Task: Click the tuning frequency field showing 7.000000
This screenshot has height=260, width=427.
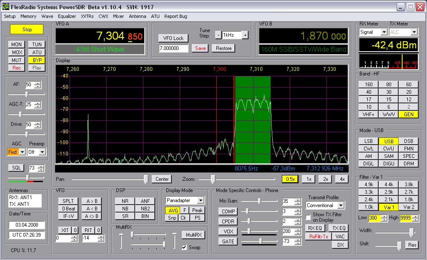Action: (x=173, y=48)
